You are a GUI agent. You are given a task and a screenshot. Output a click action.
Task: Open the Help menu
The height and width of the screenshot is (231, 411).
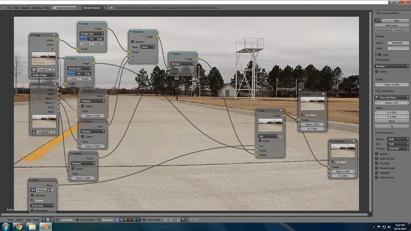point(47,8)
